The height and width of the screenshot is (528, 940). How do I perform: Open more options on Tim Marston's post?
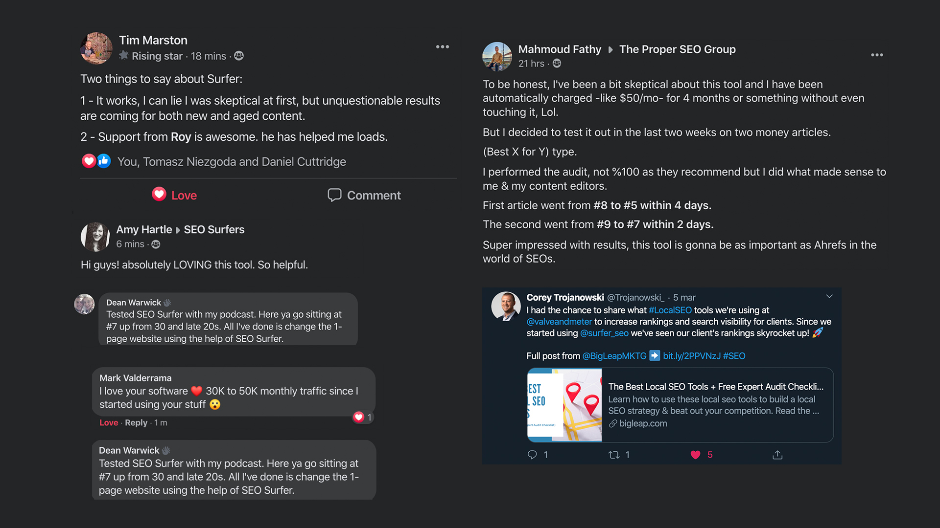coord(442,47)
